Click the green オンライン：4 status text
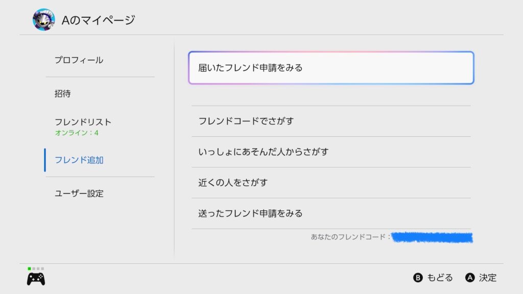This screenshot has width=523, height=294. tap(77, 133)
